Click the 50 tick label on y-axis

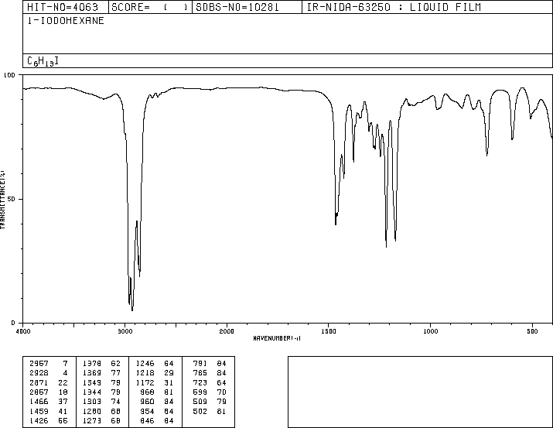tap(12, 199)
